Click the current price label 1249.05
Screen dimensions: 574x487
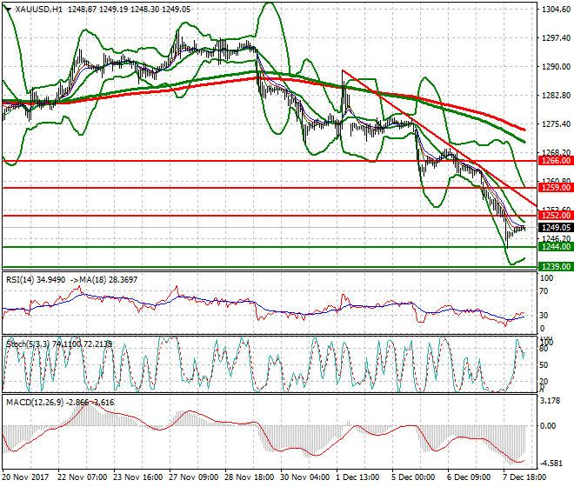click(x=556, y=227)
